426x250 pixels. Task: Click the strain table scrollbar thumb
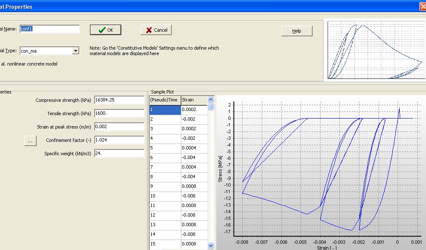click(210, 106)
